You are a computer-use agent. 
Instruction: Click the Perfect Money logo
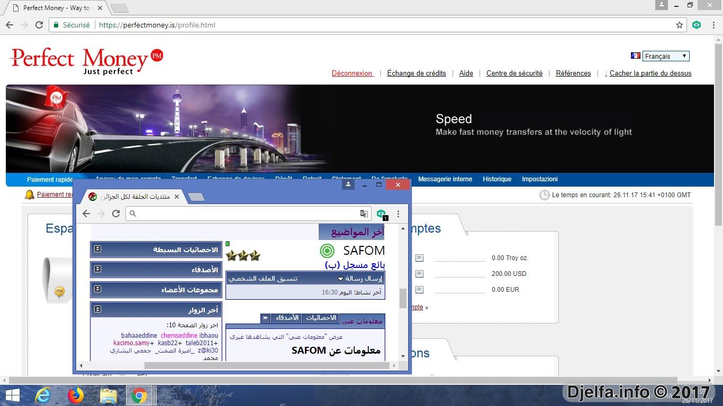pyautogui.click(x=87, y=61)
